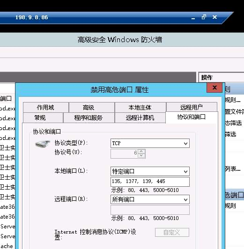Screen dimensions: 244x249
Task: Decrease the 协议号 stepper value
Action: (x=141, y=155)
